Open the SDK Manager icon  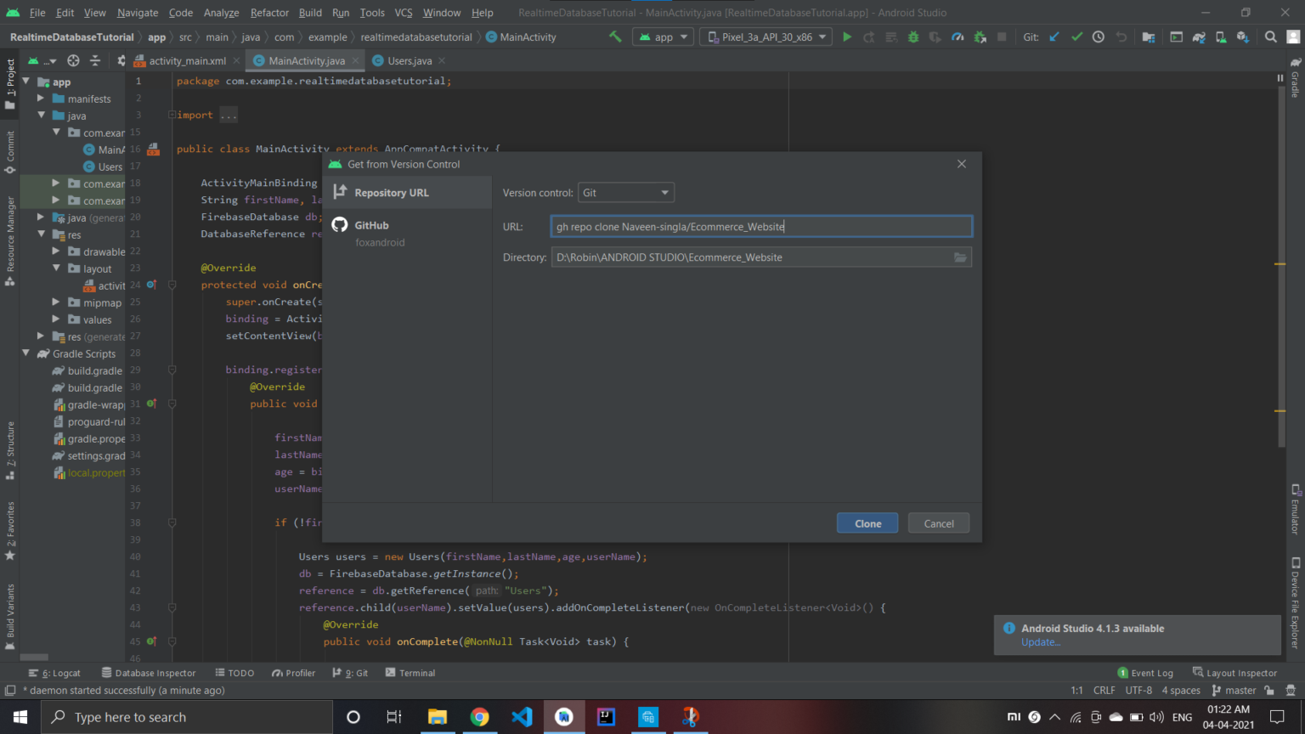[1243, 37]
